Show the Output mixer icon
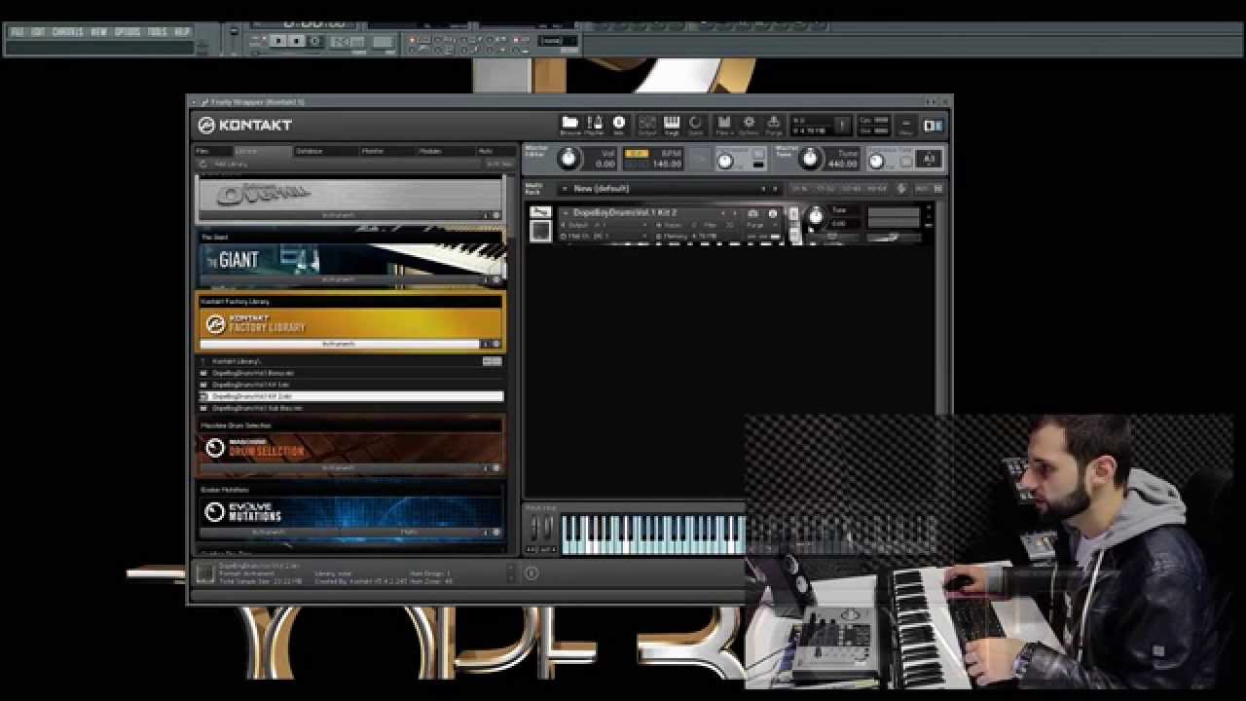This screenshot has height=701, width=1246. pyautogui.click(x=647, y=124)
